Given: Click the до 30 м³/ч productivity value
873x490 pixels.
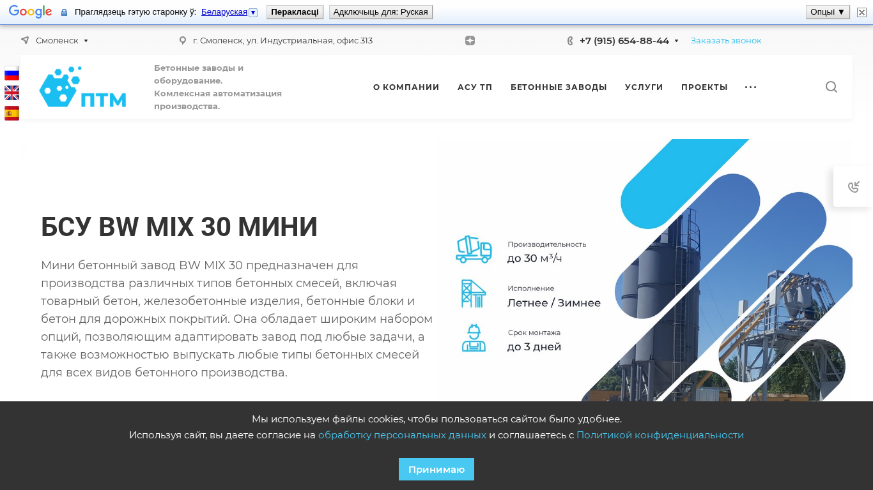Looking at the screenshot, I should tap(535, 258).
